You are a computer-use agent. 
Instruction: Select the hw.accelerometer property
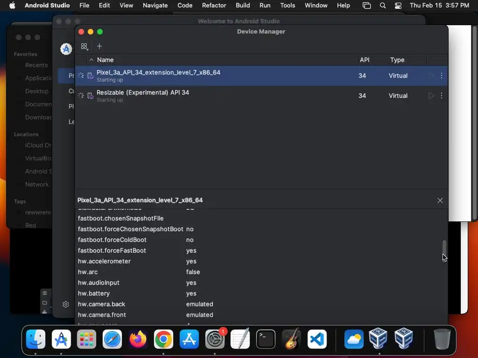(x=104, y=261)
